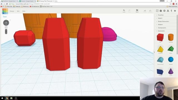Open the Design menu
This screenshot has height=100, width=178.
12,11
